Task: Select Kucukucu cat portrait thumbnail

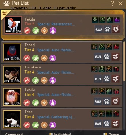Action: (x=12, y=74)
